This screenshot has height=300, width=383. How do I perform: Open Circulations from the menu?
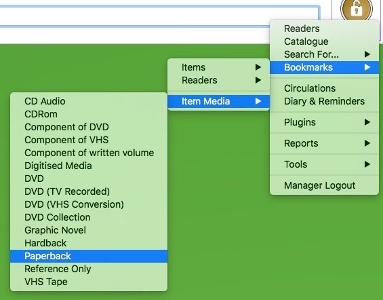pos(324,88)
